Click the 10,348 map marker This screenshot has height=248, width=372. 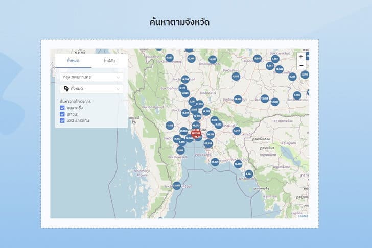point(279,69)
